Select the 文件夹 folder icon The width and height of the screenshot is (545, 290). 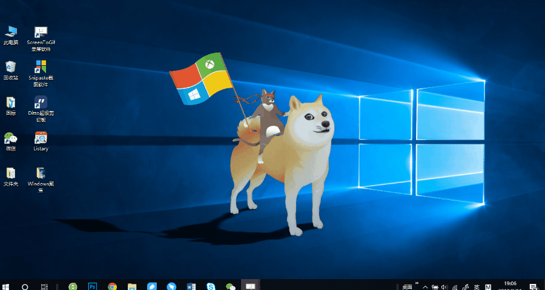coord(11,177)
